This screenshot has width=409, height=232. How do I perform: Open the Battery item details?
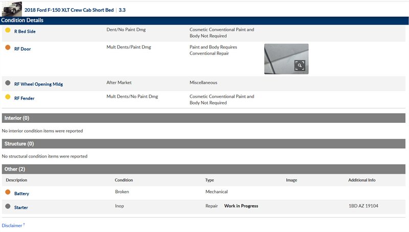pos(21,194)
